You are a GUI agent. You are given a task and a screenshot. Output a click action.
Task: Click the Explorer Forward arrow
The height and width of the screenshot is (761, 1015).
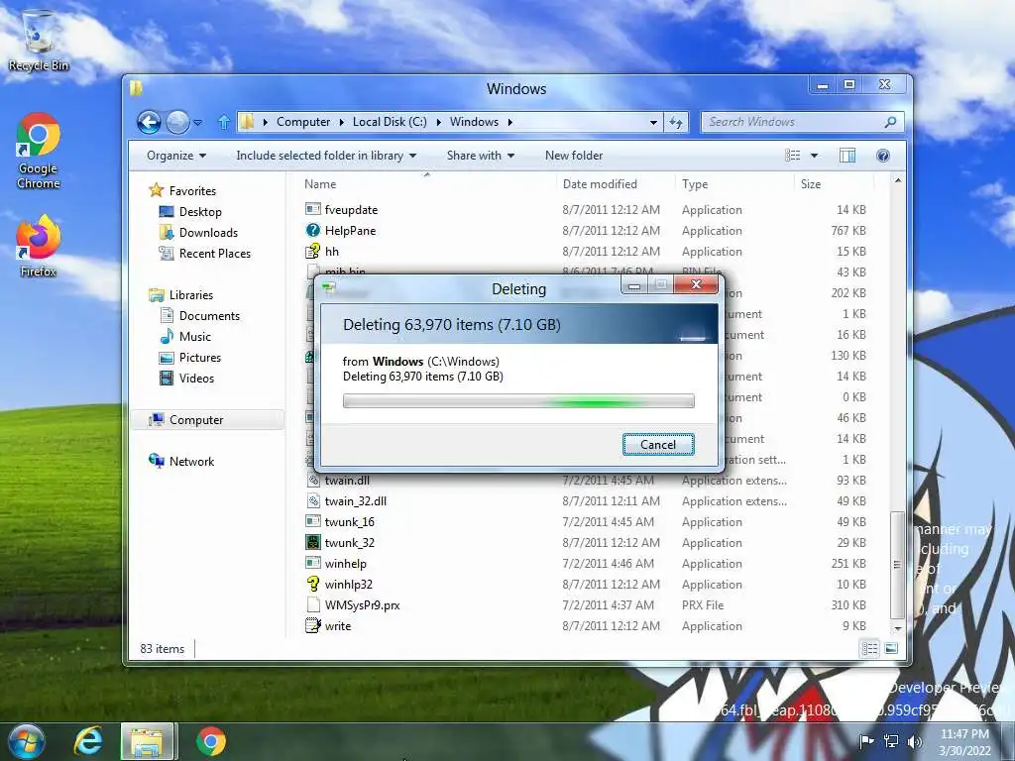click(x=177, y=122)
